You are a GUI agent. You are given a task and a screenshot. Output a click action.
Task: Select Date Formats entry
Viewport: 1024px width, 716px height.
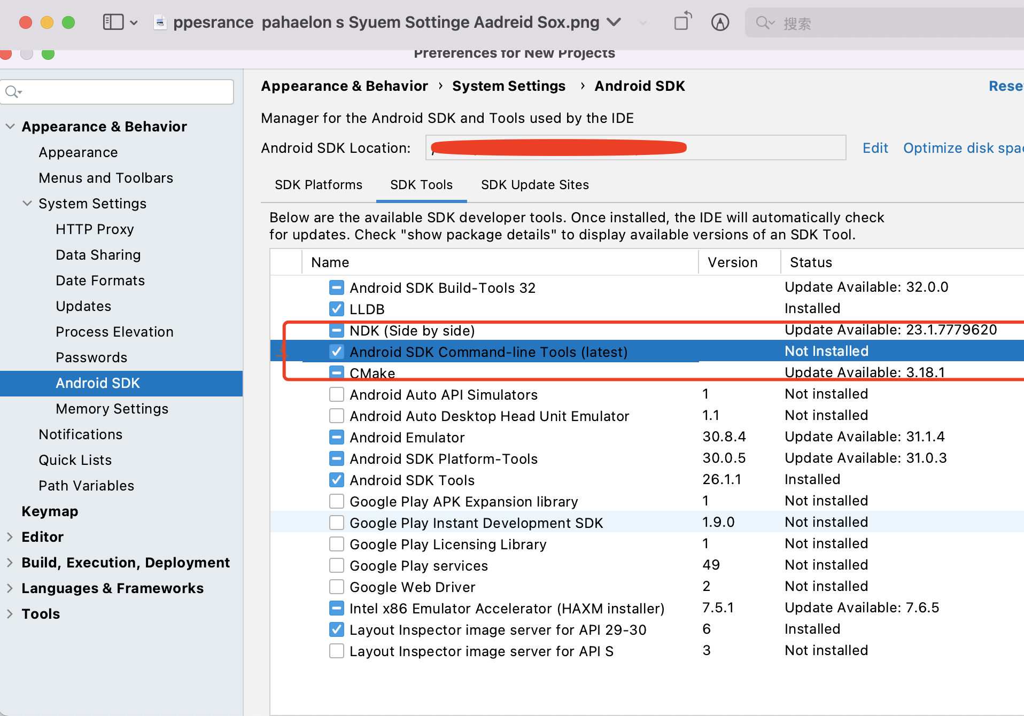100,281
